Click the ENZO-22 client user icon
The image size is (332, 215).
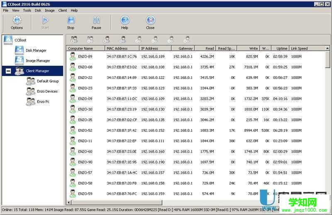73,77
